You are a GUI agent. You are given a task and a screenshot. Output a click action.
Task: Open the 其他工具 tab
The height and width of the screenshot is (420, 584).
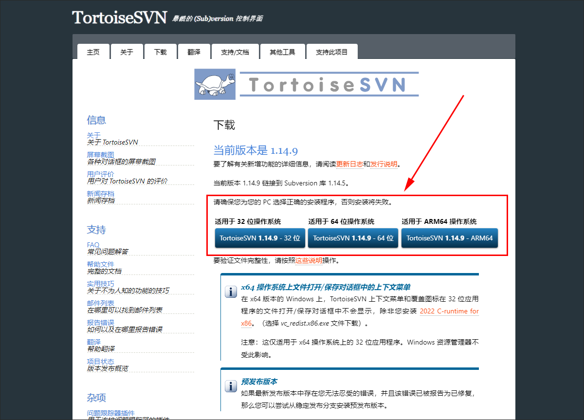[x=282, y=52]
